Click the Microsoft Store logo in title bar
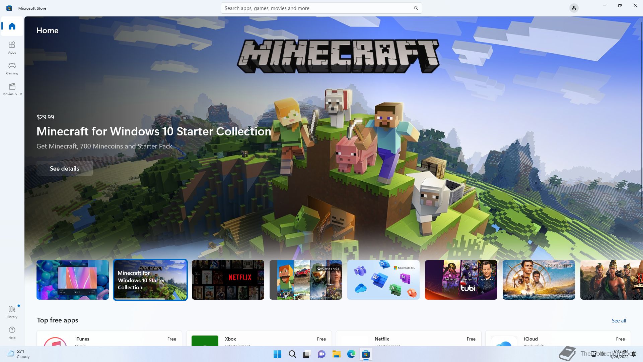The width and height of the screenshot is (643, 362). tap(9, 8)
